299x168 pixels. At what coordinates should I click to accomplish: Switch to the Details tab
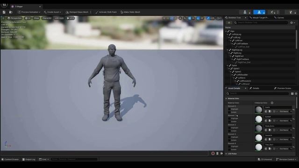pyautogui.click(x=254, y=88)
